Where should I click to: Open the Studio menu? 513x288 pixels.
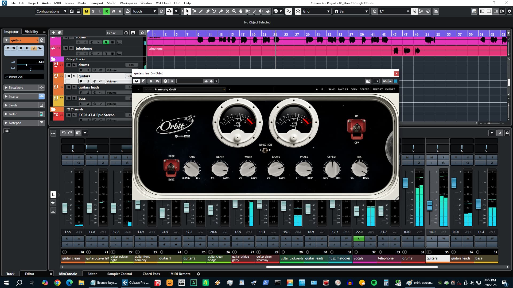[x=111, y=3]
